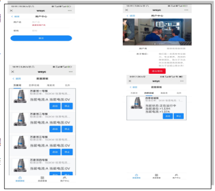This screenshot has height=191, width=215.
Task: Start 万家河一号泵 with the 启动 button
Action: point(55,106)
